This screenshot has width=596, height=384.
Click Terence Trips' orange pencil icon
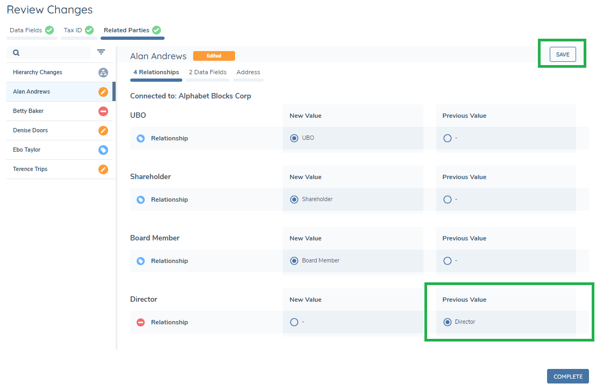[x=103, y=169]
